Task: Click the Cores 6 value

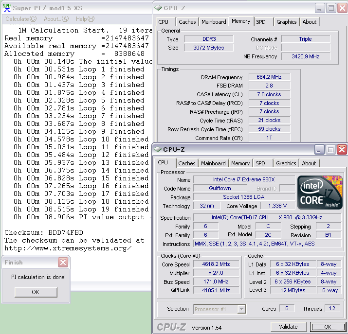Action: click(x=287, y=308)
